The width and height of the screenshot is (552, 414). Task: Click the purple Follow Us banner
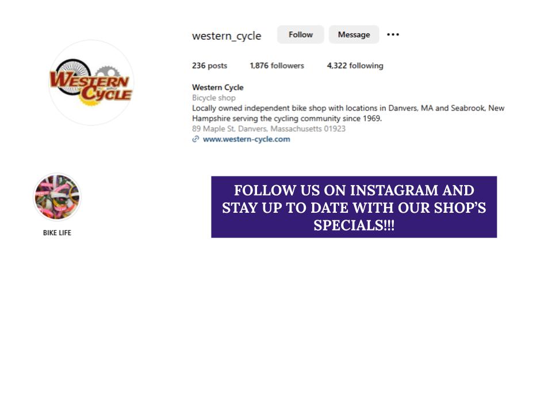click(x=354, y=207)
